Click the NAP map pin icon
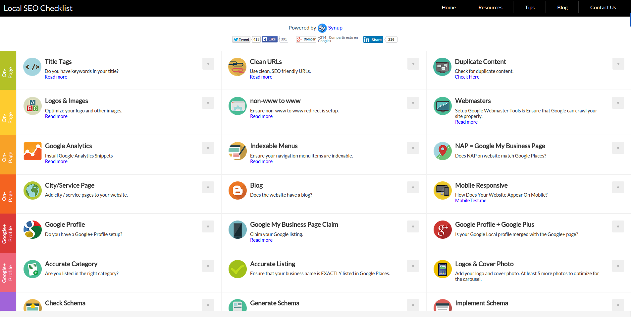The image size is (631, 317). click(x=443, y=151)
